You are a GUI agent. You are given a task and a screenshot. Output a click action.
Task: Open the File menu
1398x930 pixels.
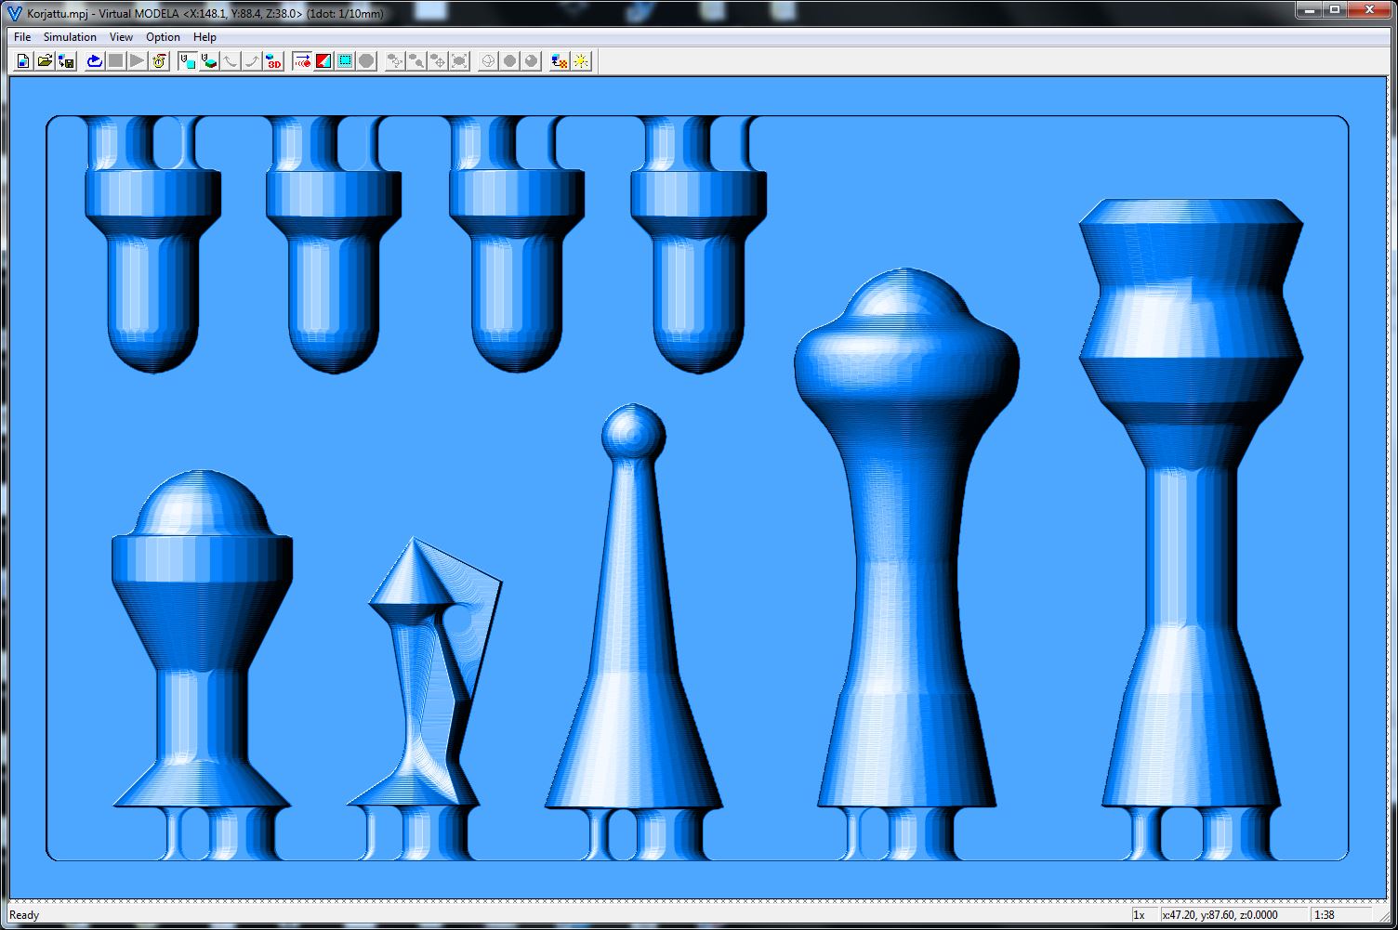point(22,37)
